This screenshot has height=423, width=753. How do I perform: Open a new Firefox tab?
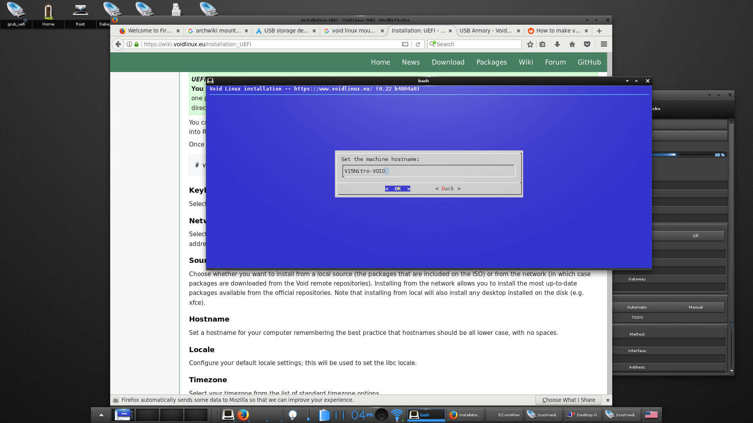599,31
